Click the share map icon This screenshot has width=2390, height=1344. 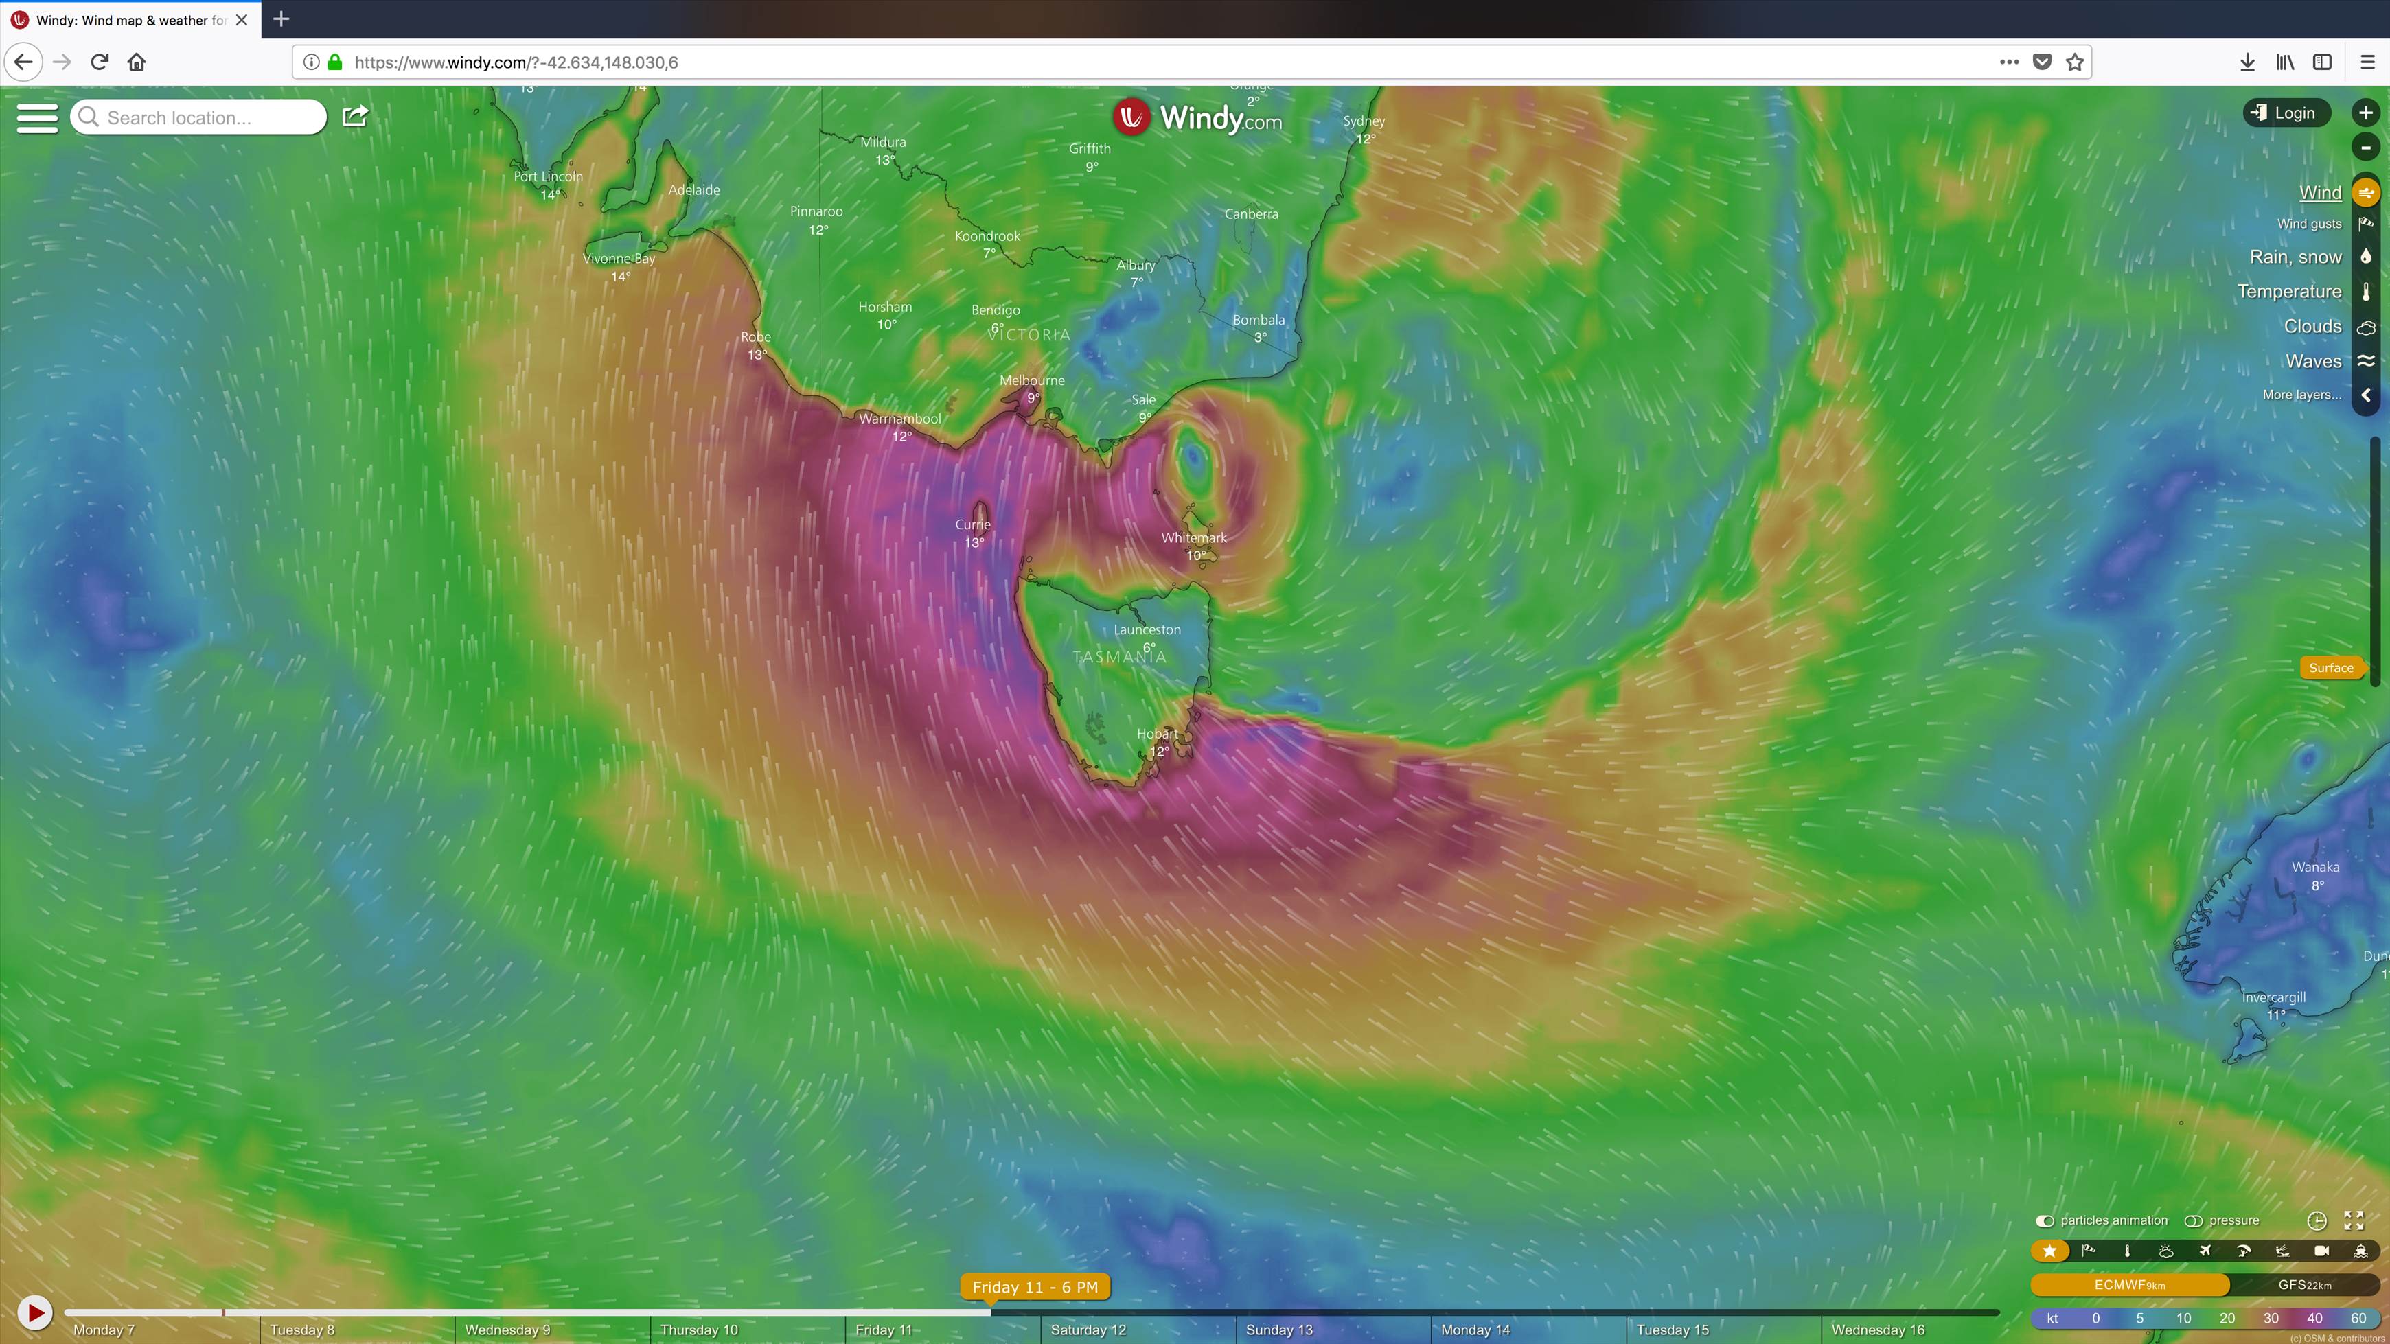tap(356, 116)
